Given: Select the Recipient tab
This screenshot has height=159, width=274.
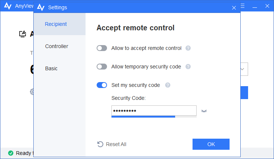Looking at the screenshot, I should [56, 24].
